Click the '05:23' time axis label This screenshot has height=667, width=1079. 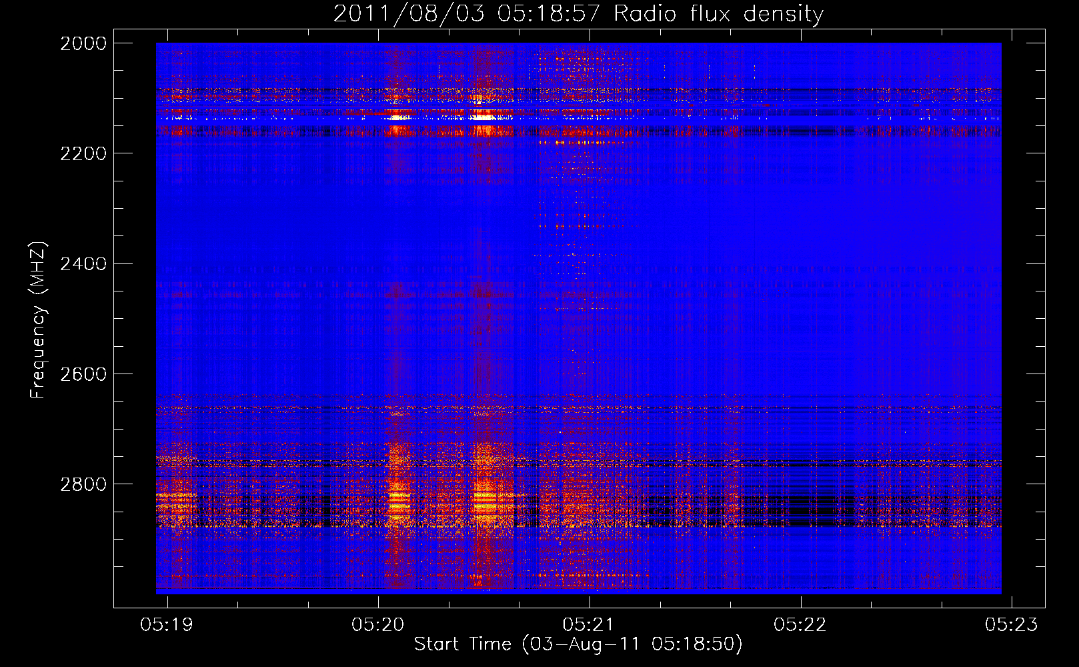(1012, 625)
